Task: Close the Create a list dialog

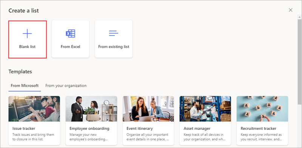Action: [x=291, y=10]
